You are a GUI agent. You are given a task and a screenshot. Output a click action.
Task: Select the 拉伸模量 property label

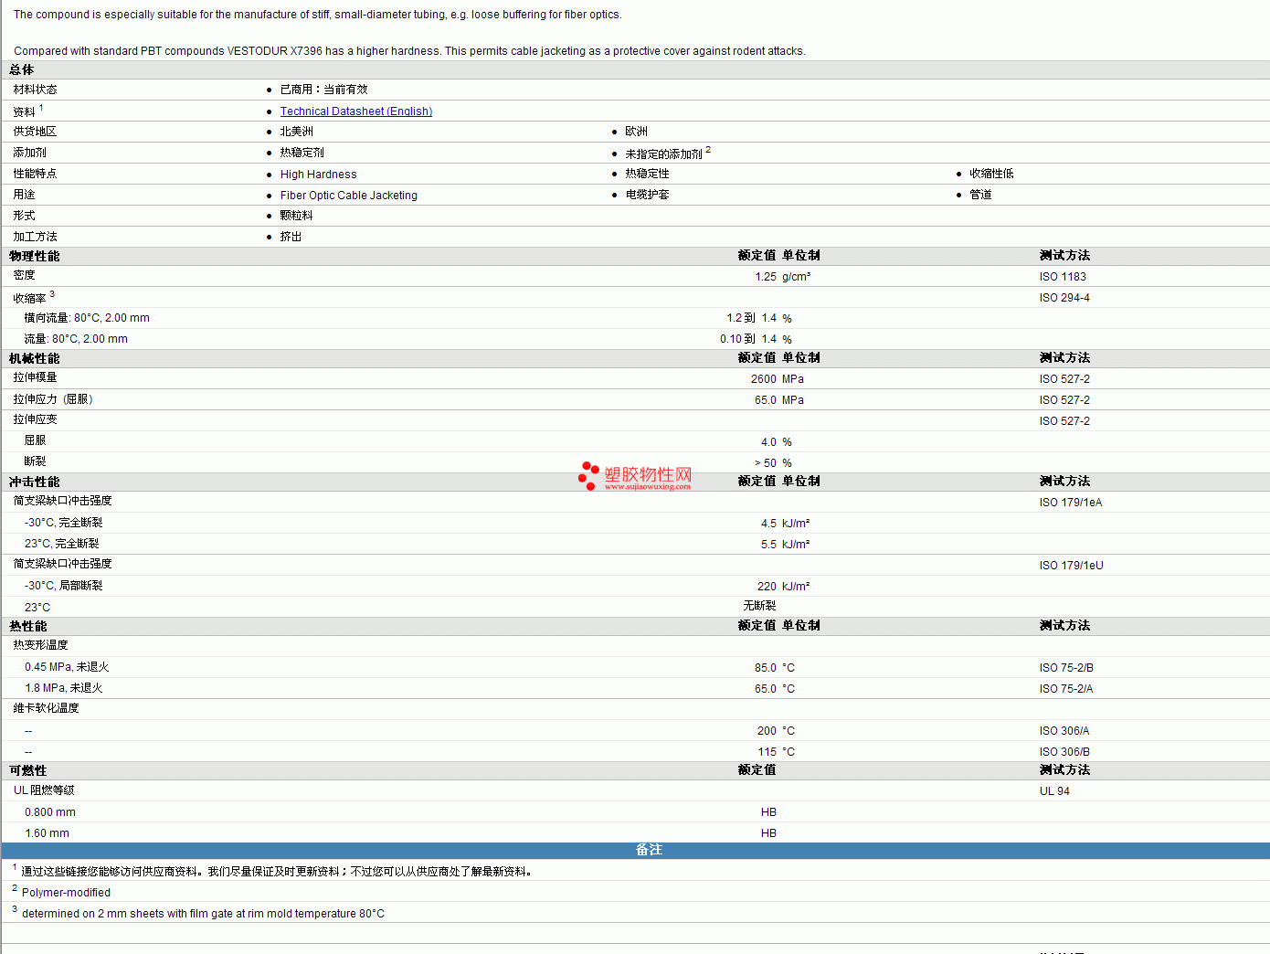36,377
